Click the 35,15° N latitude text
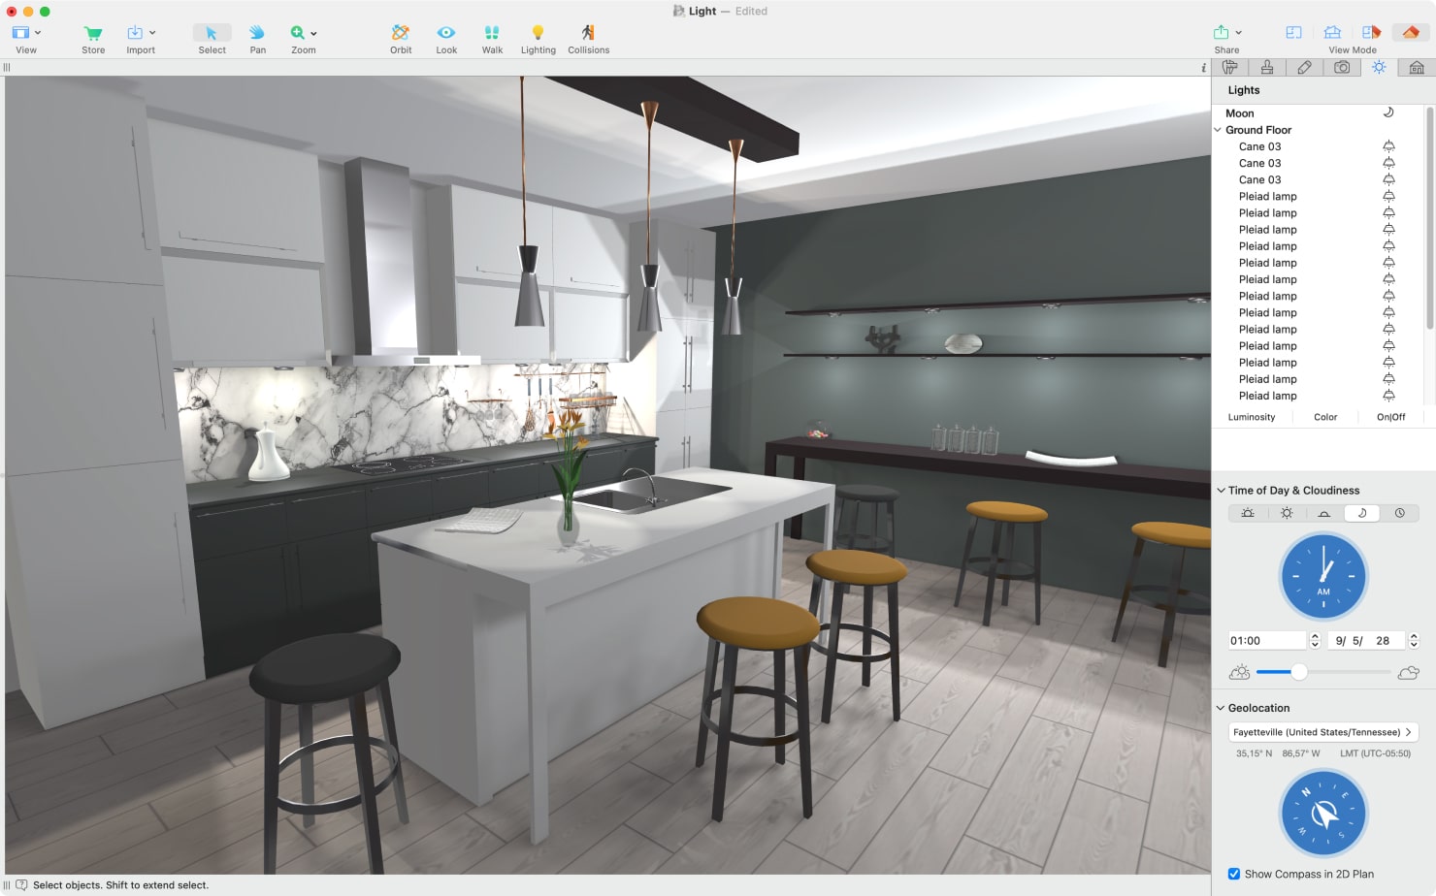The width and height of the screenshot is (1436, 896). (x=1254, y=753)
